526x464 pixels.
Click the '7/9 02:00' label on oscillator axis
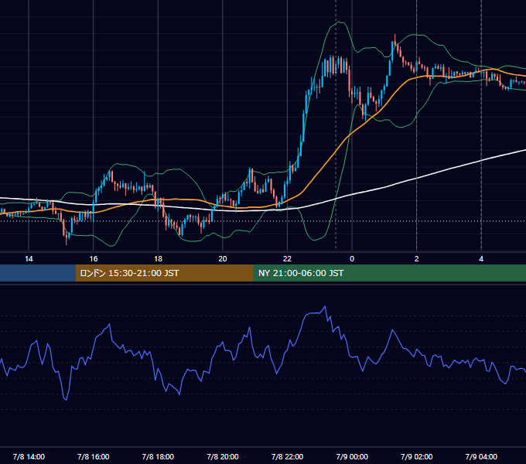tap(417, 456)
